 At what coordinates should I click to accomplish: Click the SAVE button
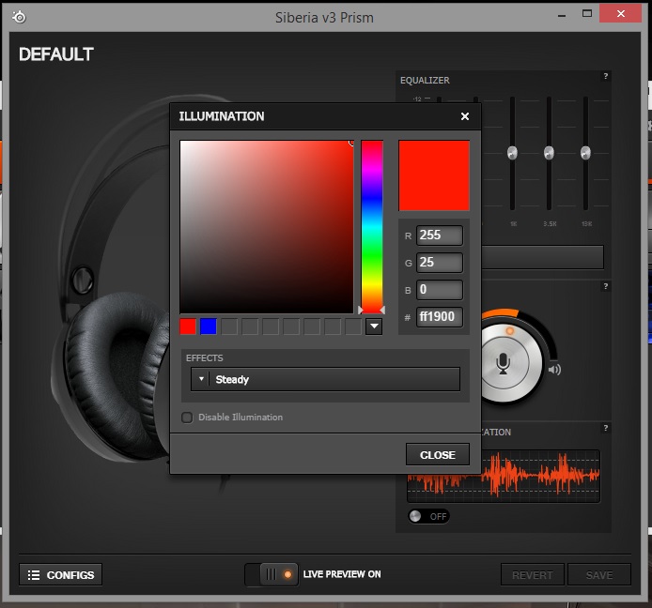coord(599,575)
